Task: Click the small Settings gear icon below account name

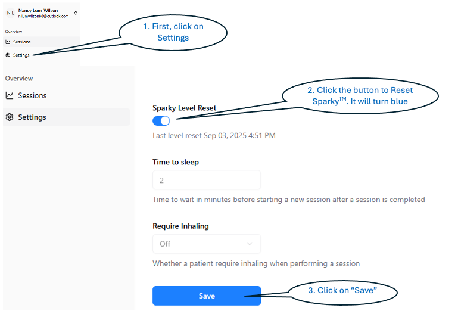Action: pyautogui.click(x=7, y=55)
